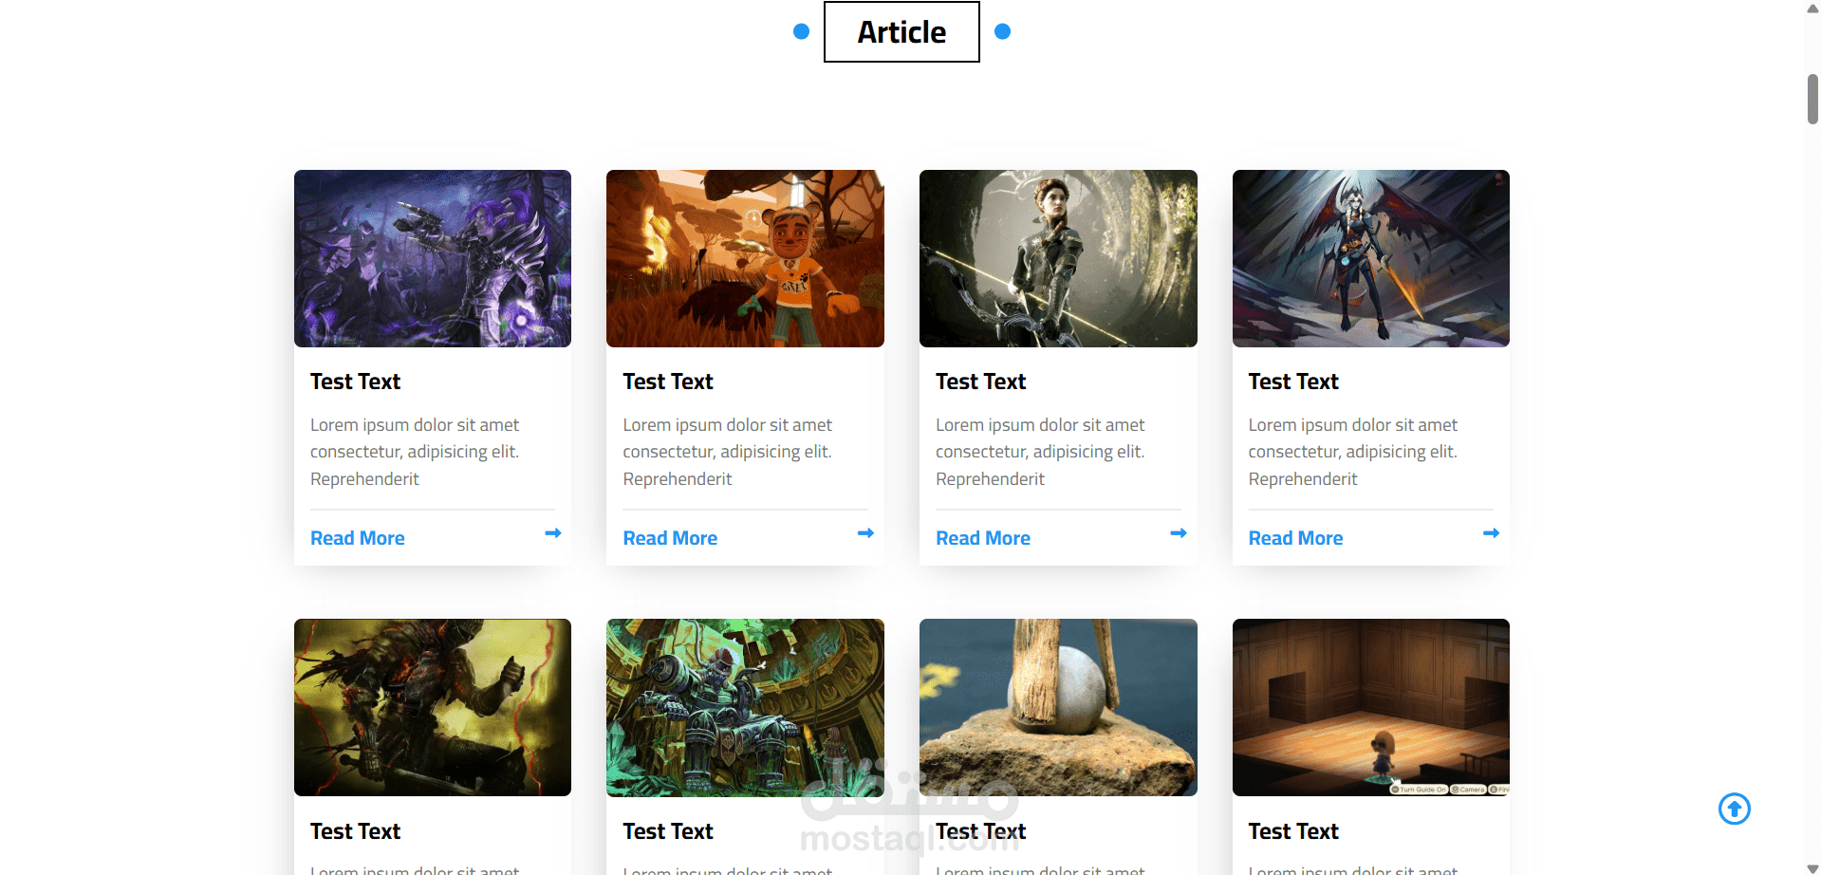The height and width of the screenshot is (875, 1821).
Task: Click Test Text title under dark knight image
Action: pyautogui.click(x=355, y=831)
